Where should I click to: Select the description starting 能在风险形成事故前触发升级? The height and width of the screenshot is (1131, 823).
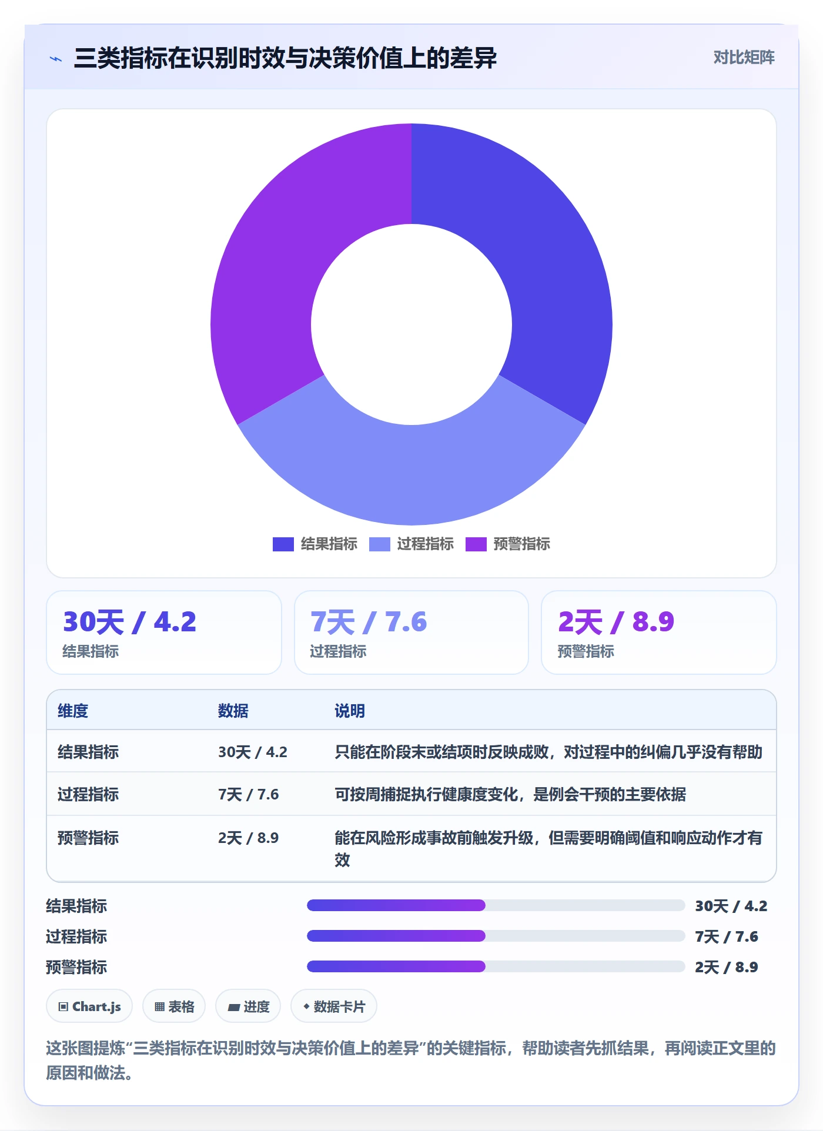(548, 849)
